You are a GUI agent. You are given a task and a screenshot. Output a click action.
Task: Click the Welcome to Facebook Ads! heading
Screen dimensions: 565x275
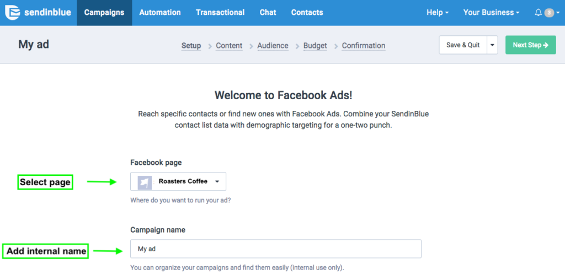(284, 95)
